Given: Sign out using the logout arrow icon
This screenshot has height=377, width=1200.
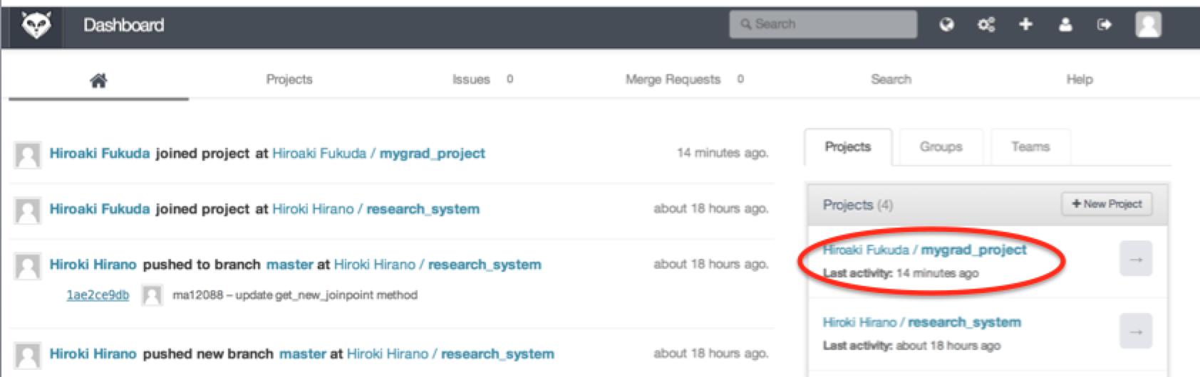Looking at the screenshot, I should click(x=1105, y=25).
